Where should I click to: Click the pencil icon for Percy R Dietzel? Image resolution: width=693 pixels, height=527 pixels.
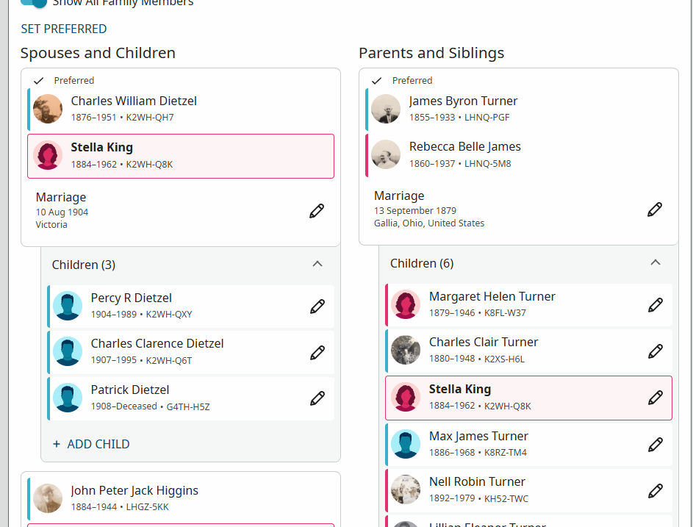317,306
